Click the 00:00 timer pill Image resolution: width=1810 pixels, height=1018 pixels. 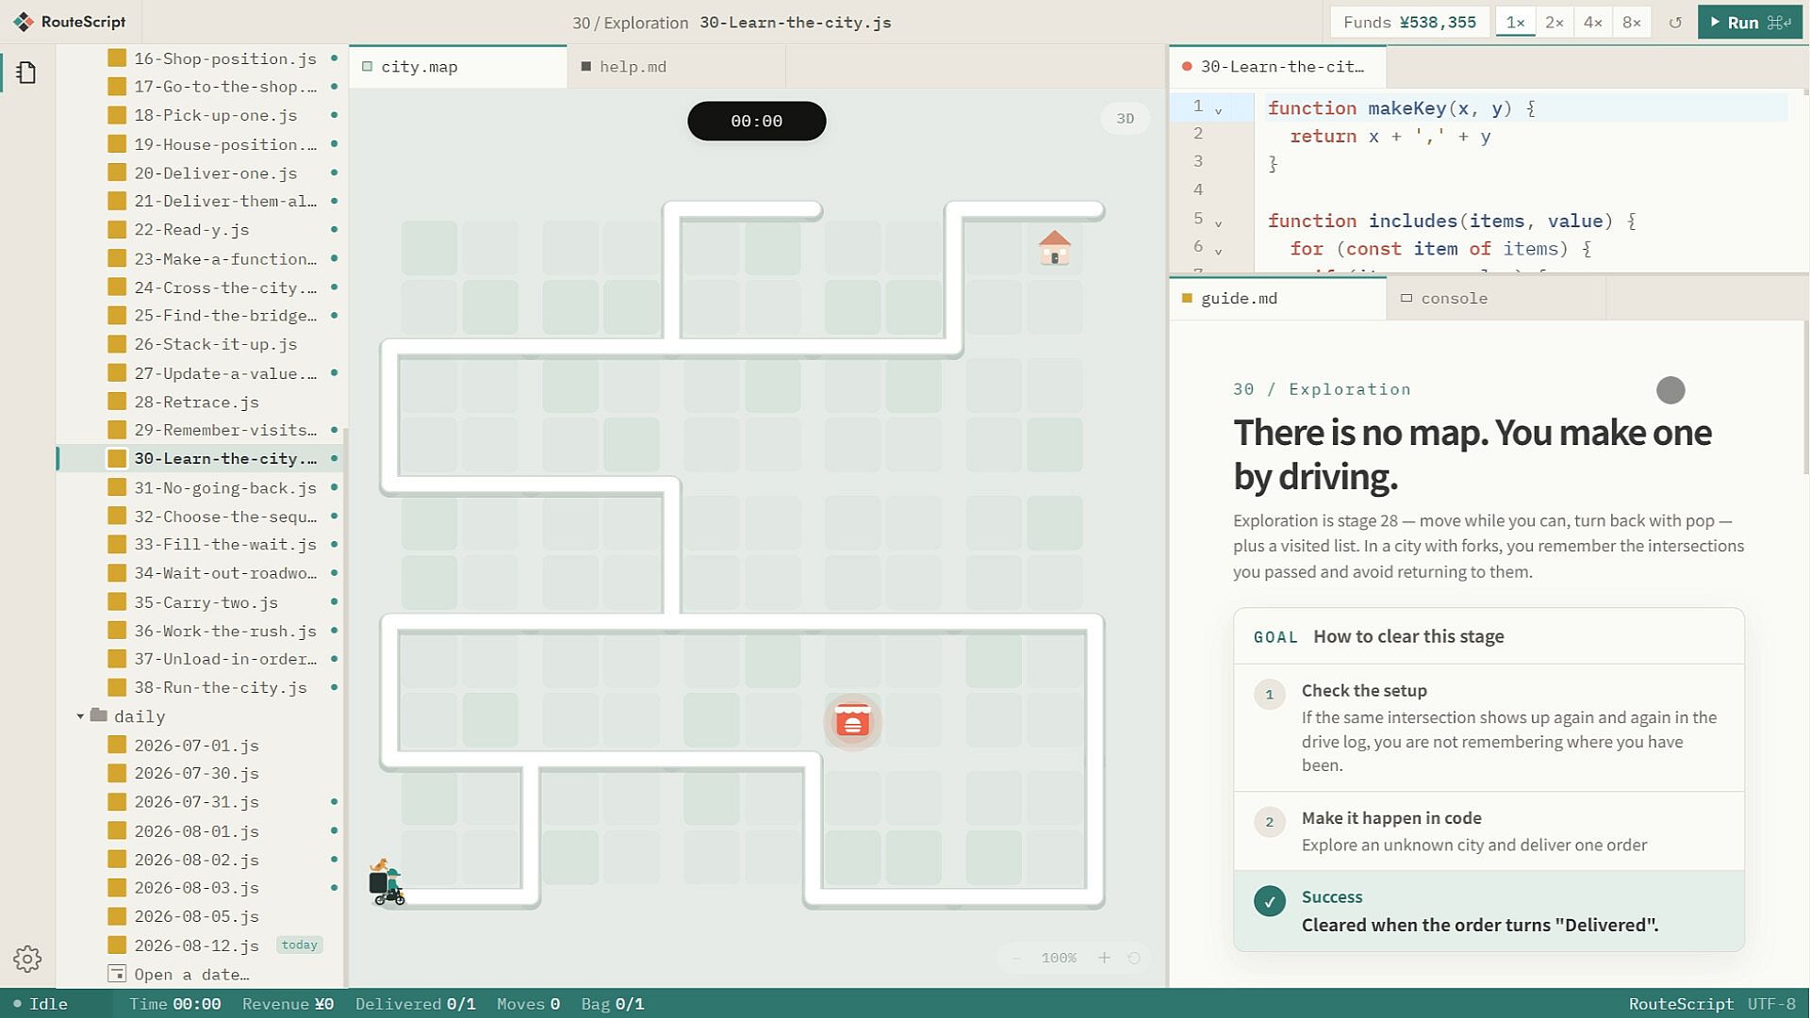click(756, 121)
